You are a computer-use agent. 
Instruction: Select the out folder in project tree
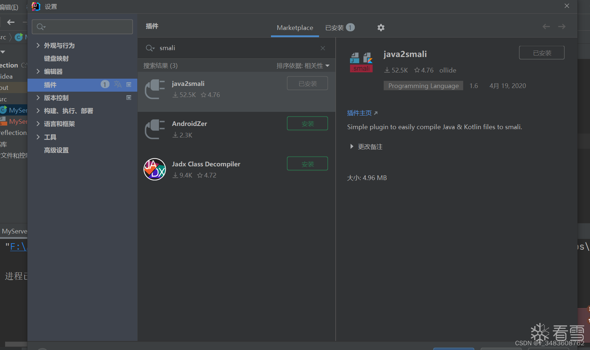click(4, 88)
